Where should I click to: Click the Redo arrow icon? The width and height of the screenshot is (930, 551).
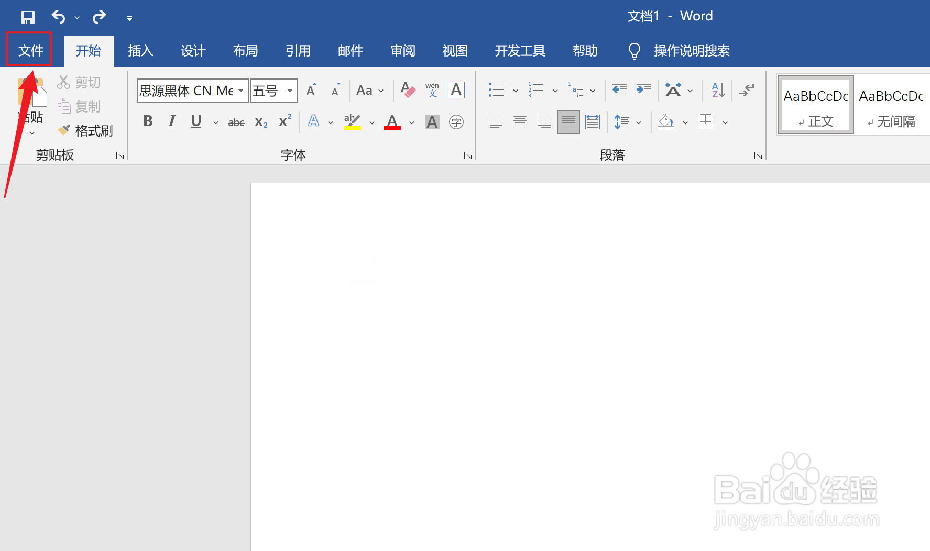(x=99, y=17)
